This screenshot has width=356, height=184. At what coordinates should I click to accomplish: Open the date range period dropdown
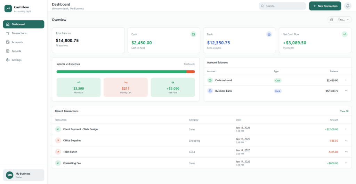[x=339, y=20]
